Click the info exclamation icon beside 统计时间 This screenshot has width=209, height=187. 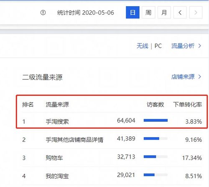tap(43, 13)
